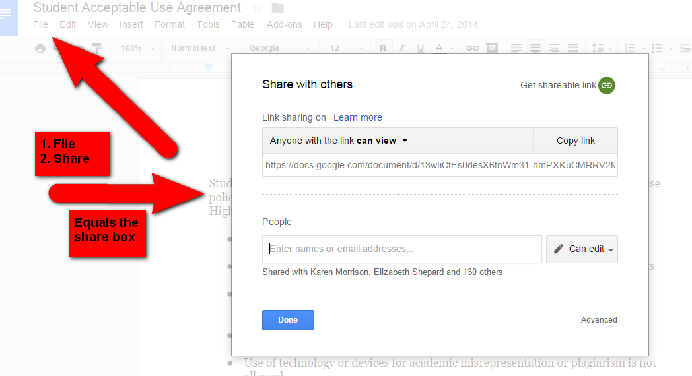
Task: Select the docs.google.com share URL field
Action: [x=440, y=166]
